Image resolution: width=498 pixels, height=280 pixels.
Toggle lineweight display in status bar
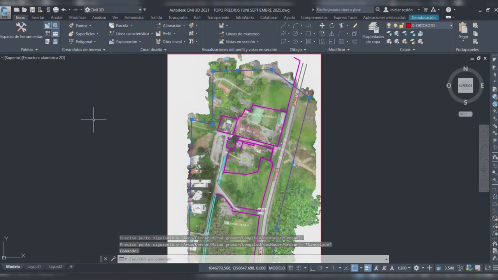pyautogui.click(x=368, y=268)
